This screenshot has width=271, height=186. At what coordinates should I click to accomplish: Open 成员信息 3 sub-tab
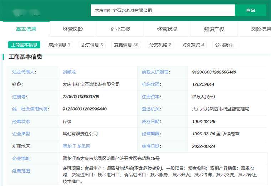click(59, 45)
